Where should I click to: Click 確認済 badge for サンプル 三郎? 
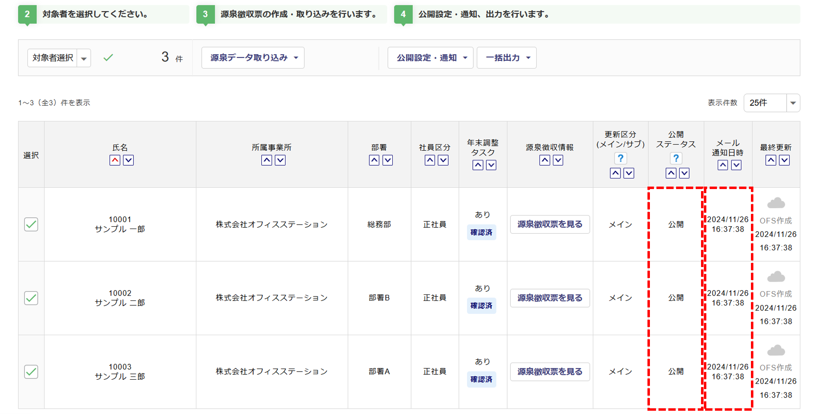coord(481,379)
